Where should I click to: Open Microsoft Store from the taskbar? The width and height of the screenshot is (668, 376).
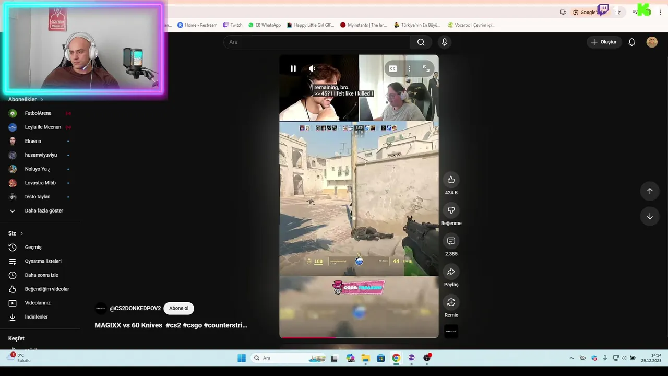381,358
